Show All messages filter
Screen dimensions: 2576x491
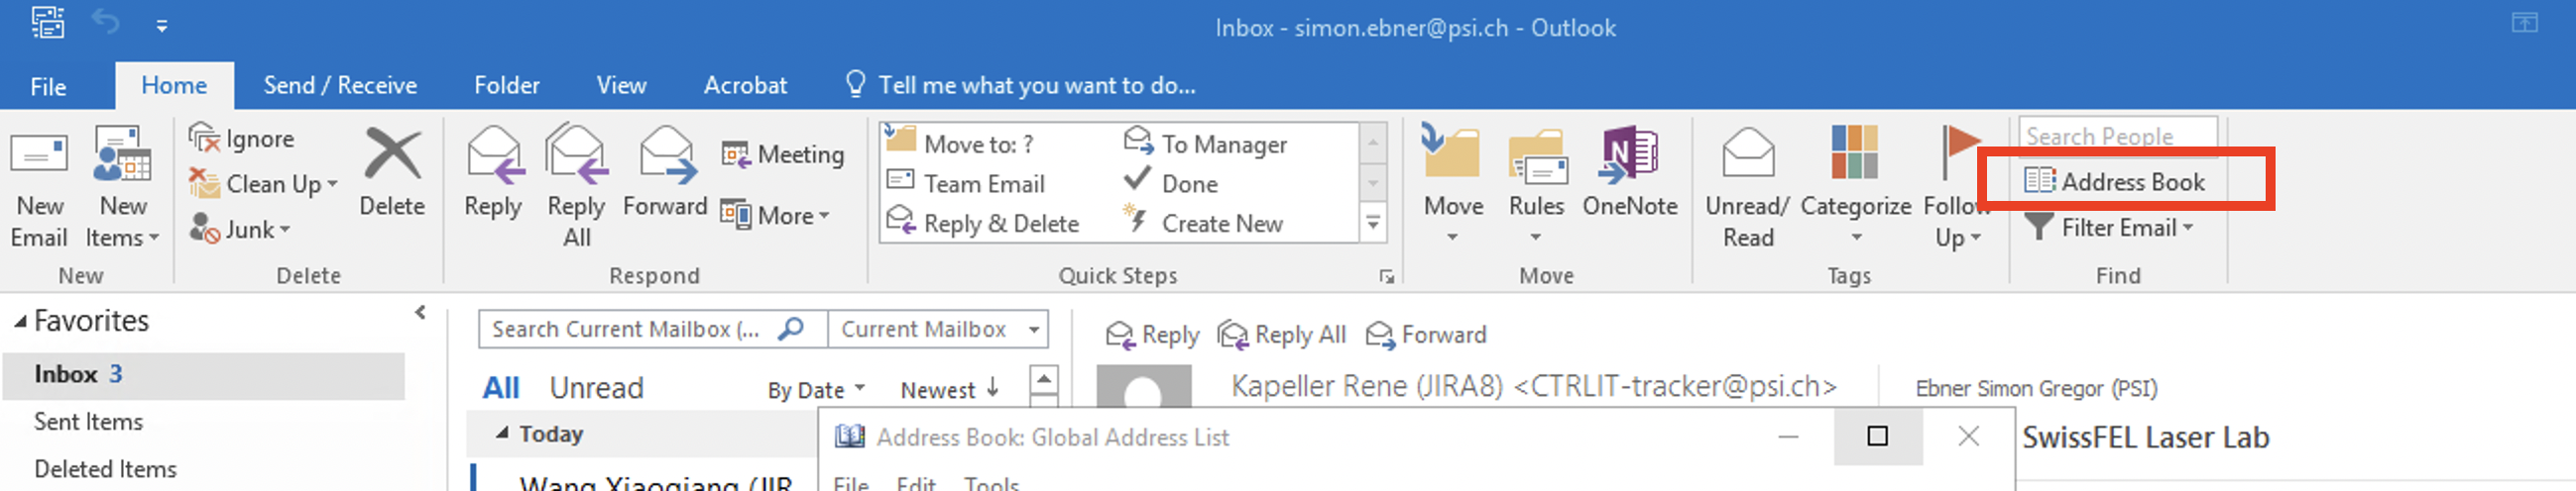coord(501,388)
